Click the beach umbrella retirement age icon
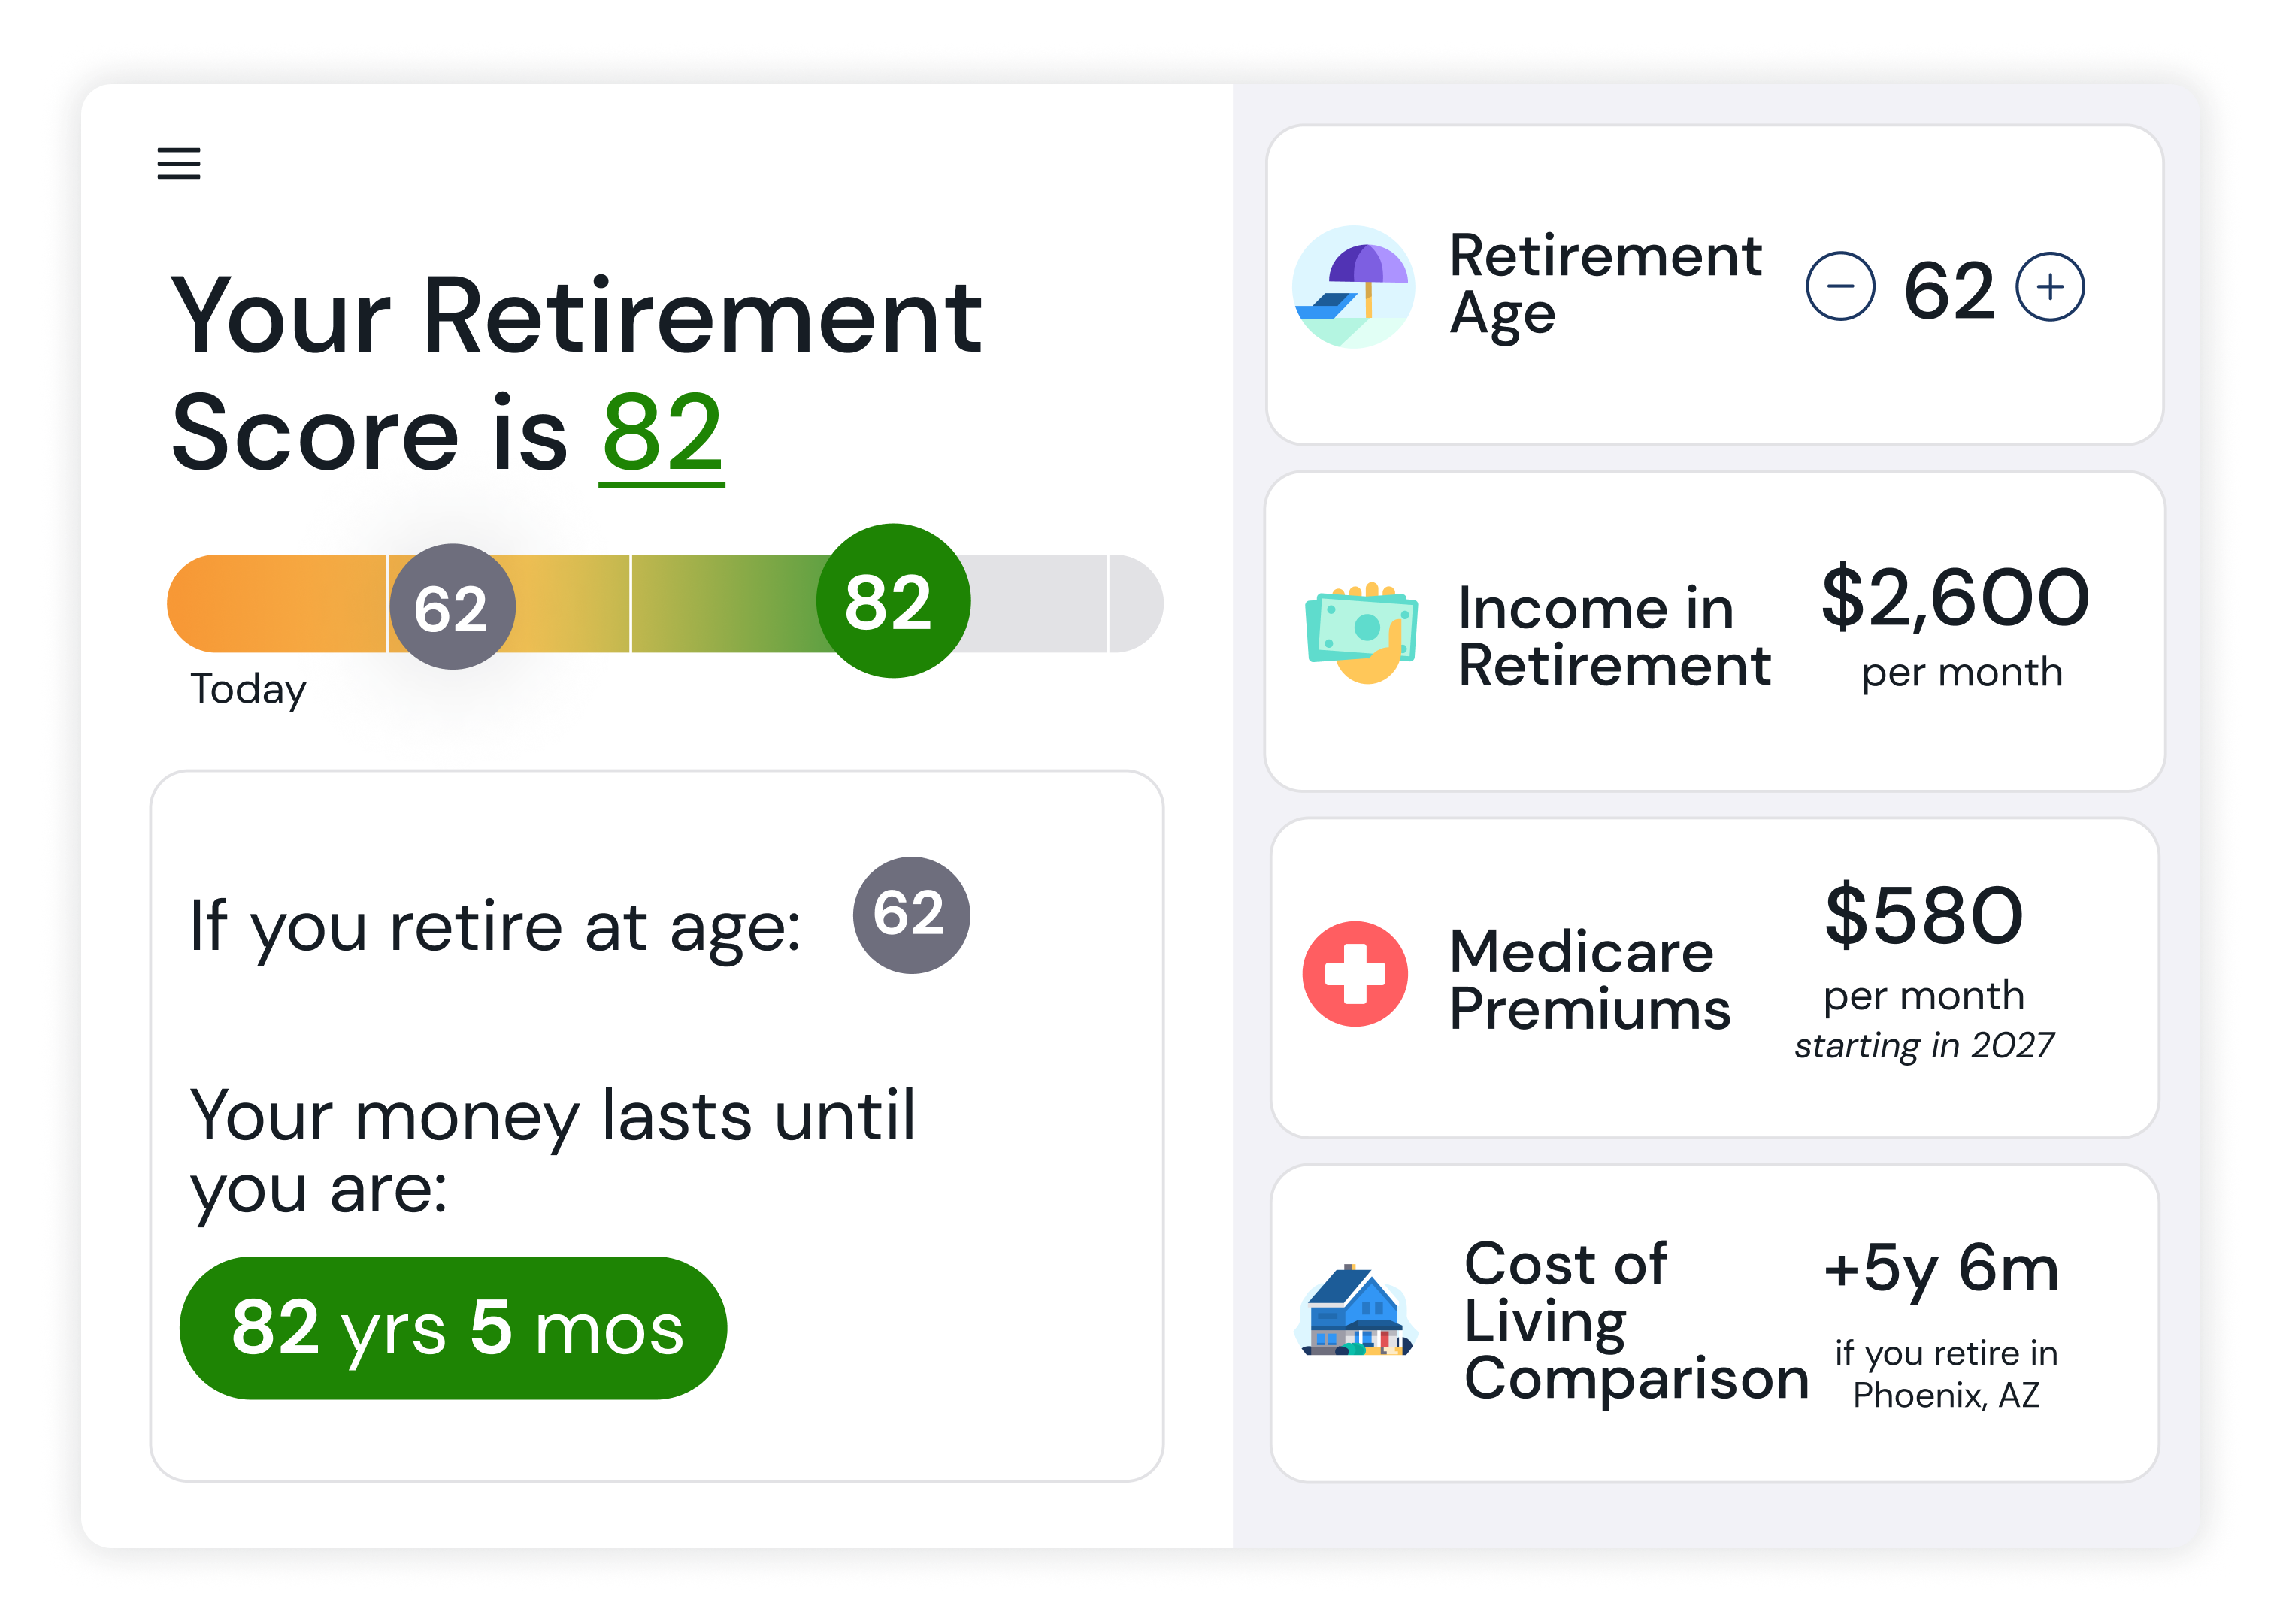Screen dimensions: 2277x1624 tap(1353, 287)
